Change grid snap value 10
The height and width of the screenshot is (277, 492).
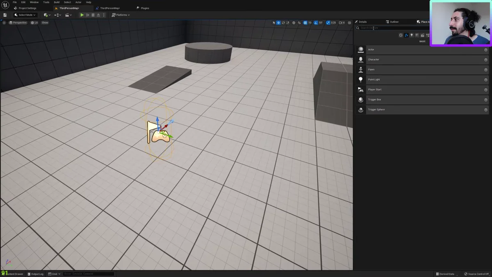(x=310, y=23)
